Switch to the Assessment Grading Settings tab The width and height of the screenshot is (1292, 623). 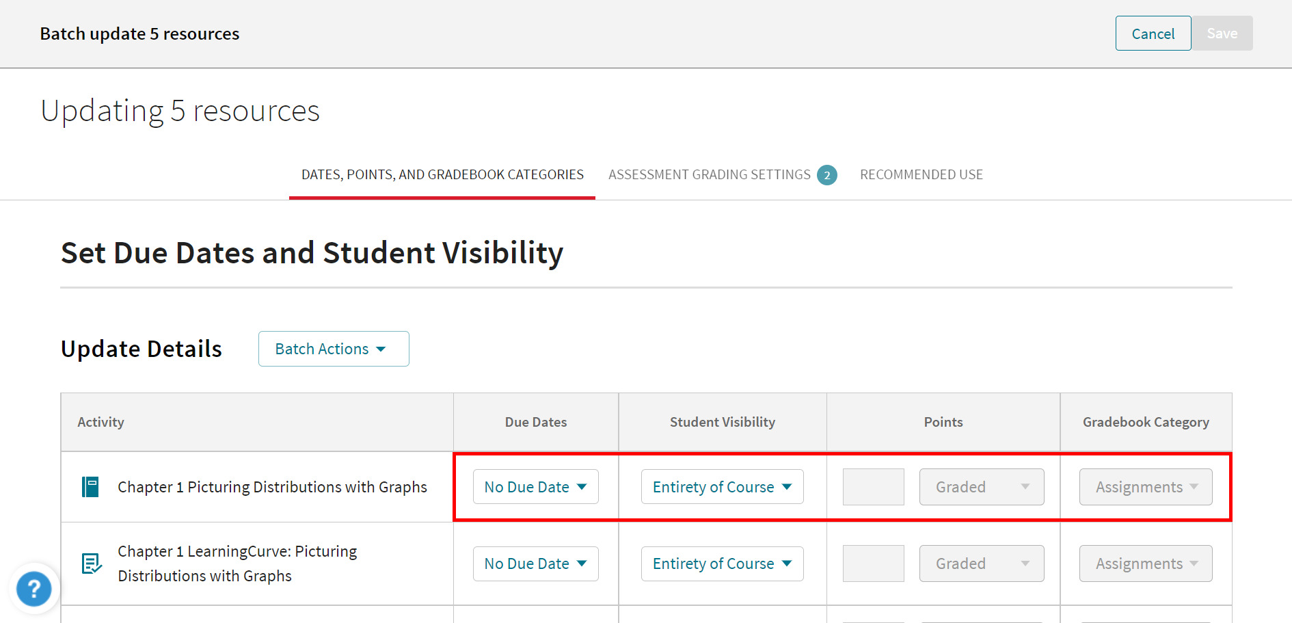(x=708, y=174)
